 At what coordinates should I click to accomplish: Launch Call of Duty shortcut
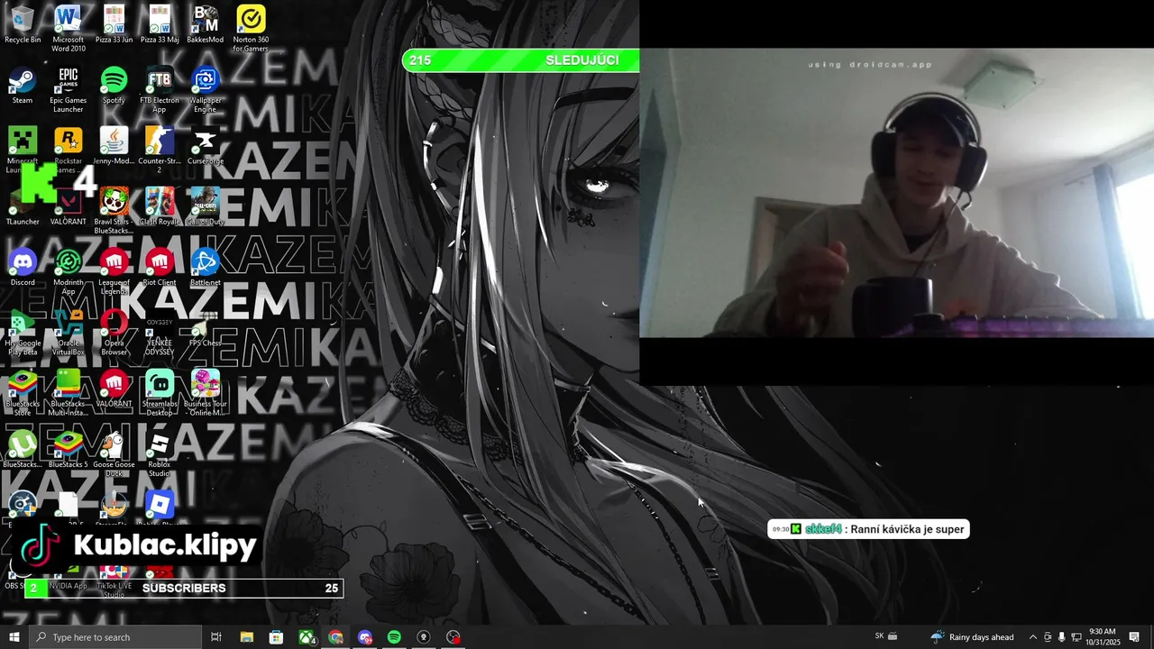[x=206, y=206]
